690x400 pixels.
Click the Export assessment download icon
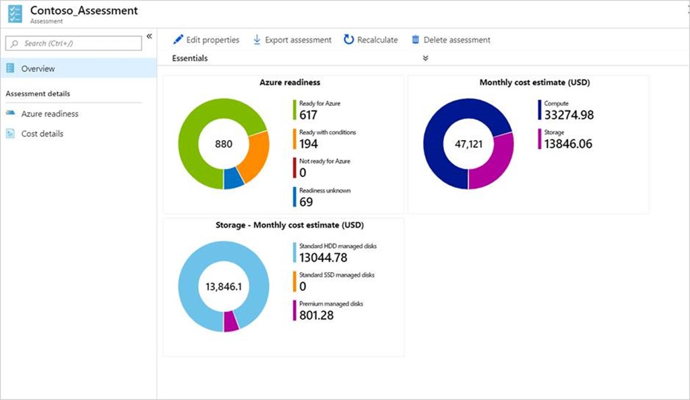point(257,40)
